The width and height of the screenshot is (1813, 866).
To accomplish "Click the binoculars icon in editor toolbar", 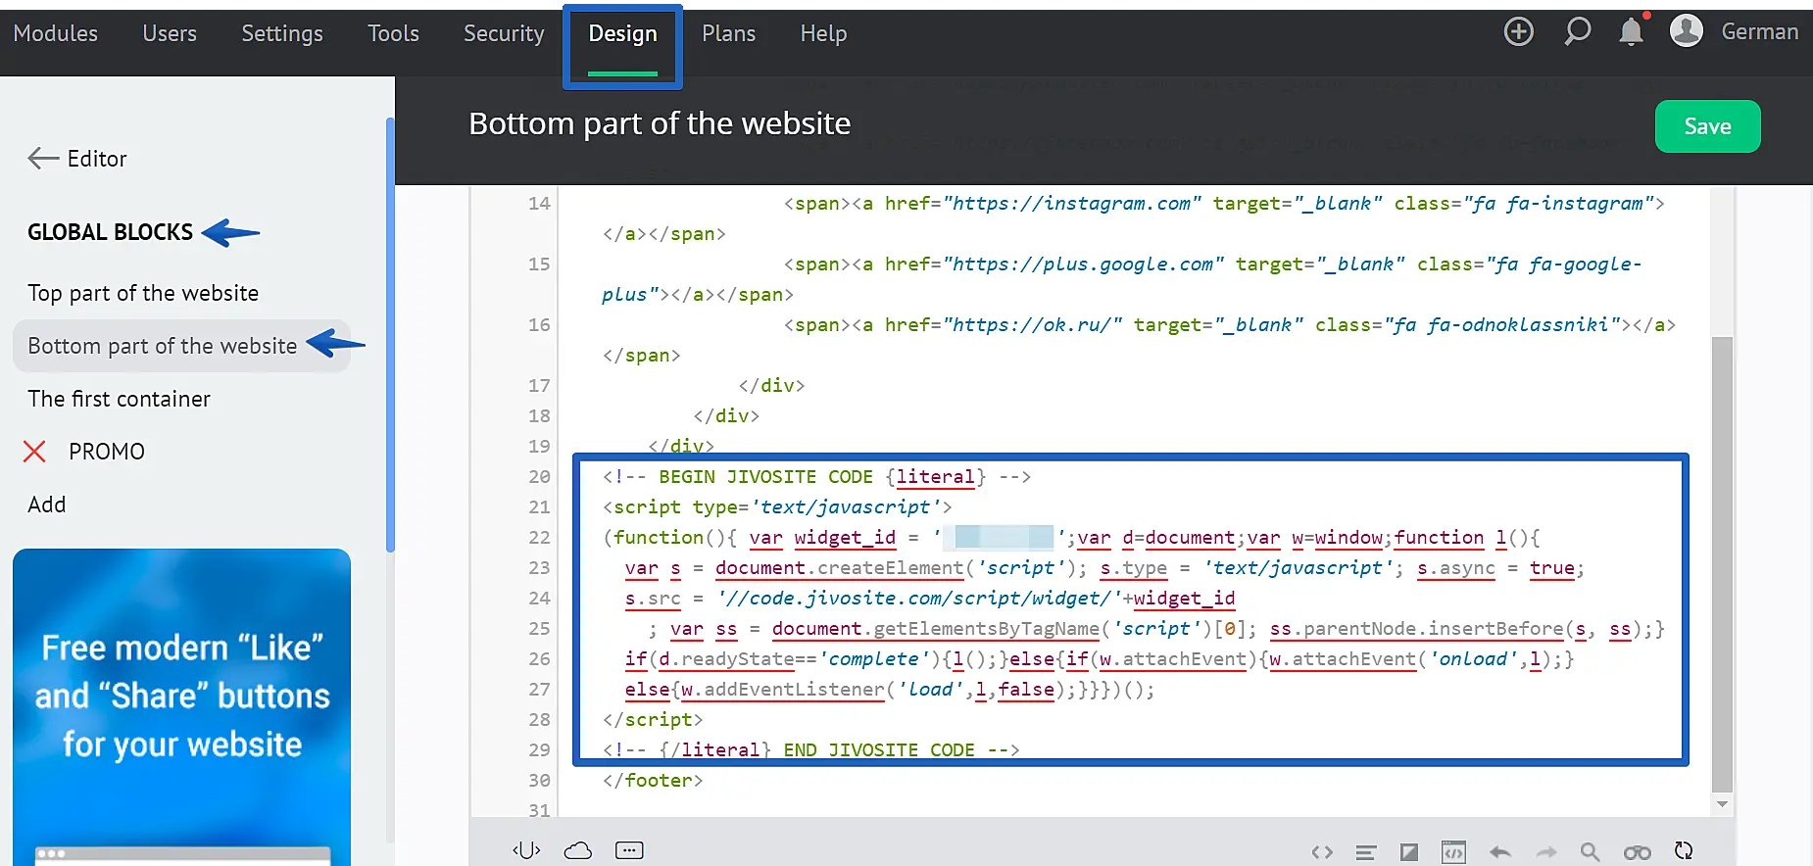I will coord(1637,852).
